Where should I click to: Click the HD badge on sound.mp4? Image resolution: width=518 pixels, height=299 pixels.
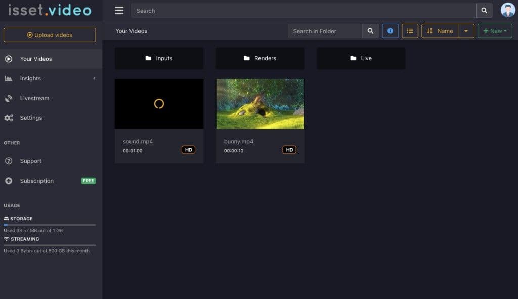click(x=188, y=150)
